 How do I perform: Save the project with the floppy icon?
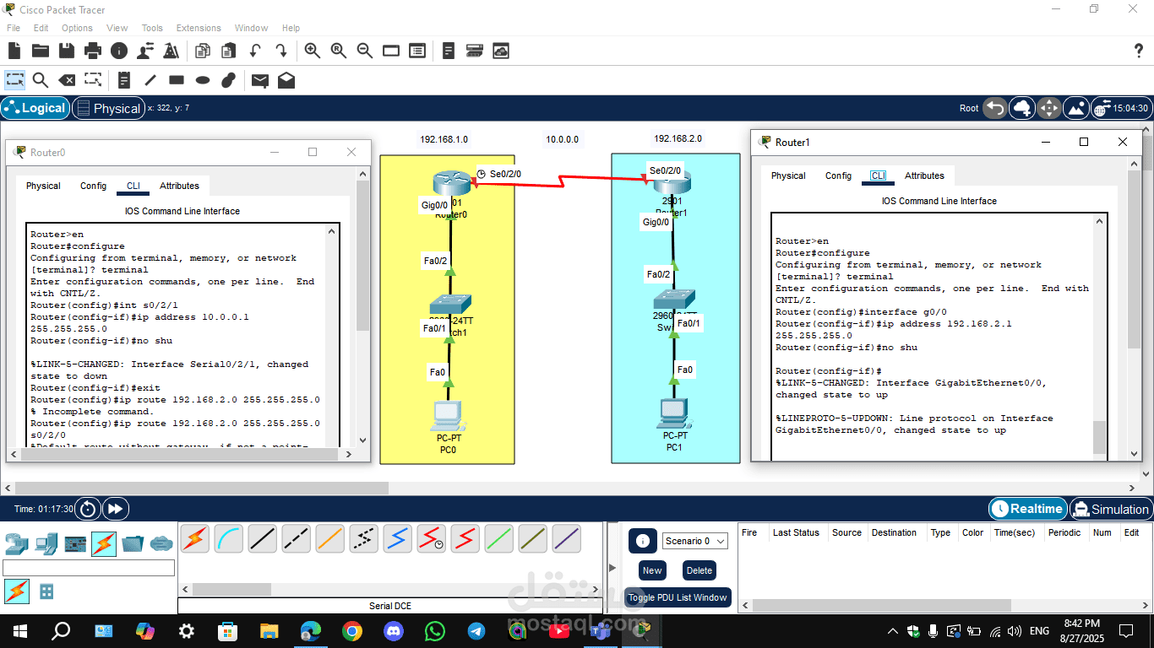click(x=67, y=51)
